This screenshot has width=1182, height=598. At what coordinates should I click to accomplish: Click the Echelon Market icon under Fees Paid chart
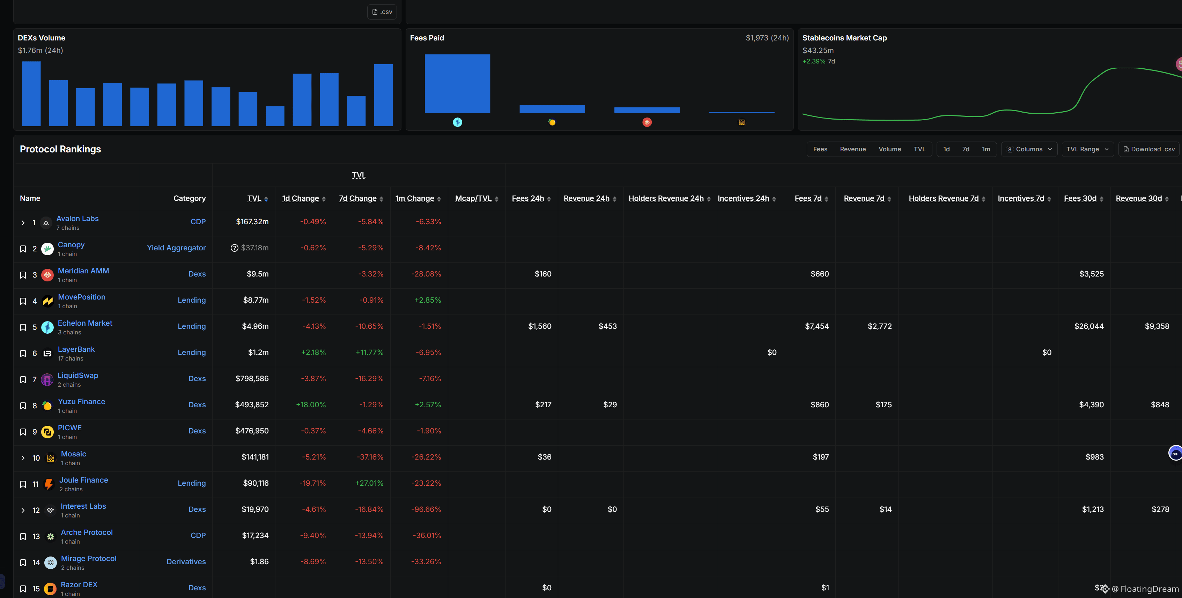point(457,122)
